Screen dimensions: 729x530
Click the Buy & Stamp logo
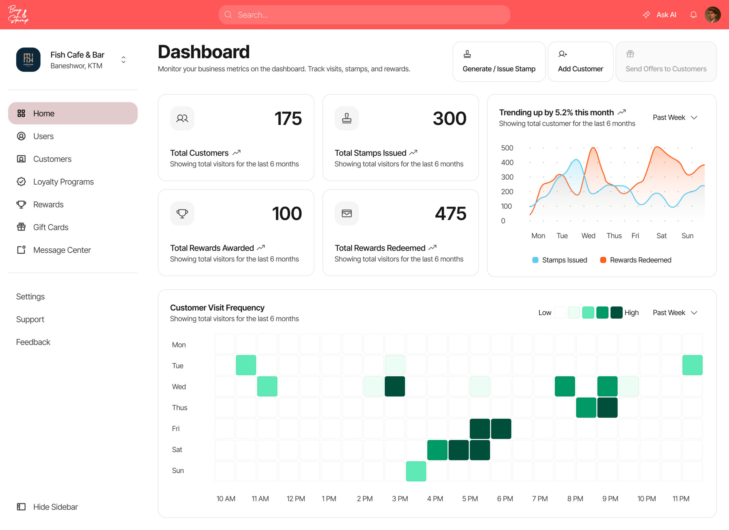(18, 15)
